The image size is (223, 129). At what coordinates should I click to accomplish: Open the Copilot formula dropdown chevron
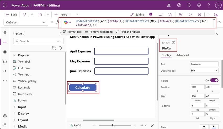click(70, 22)
